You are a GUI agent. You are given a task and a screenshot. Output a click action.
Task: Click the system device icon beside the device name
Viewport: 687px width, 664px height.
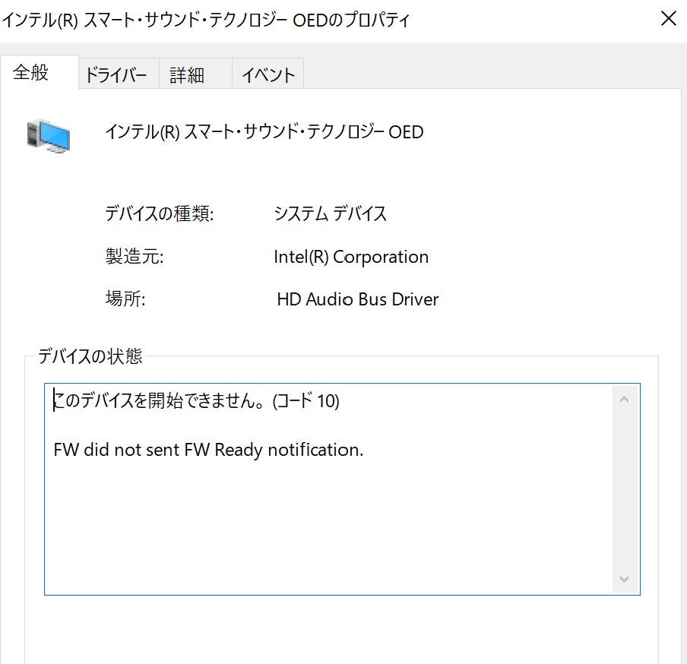tap(49, 137)
